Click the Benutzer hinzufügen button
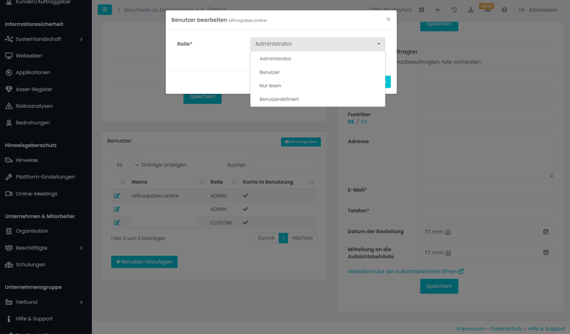 (144, 262)
